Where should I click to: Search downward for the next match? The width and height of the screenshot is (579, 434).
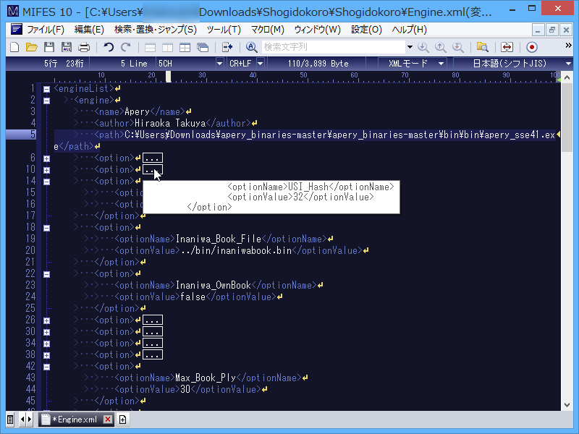[423, 47]
